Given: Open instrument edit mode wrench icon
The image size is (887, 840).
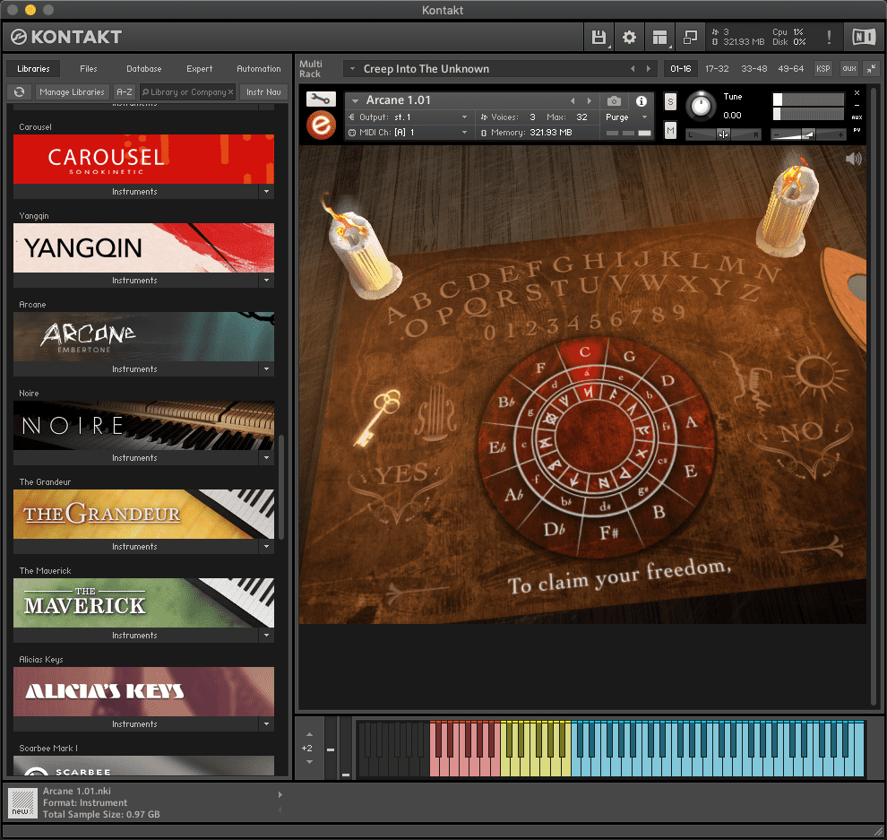Looking at the screenshot, I should tap(321, 100).
